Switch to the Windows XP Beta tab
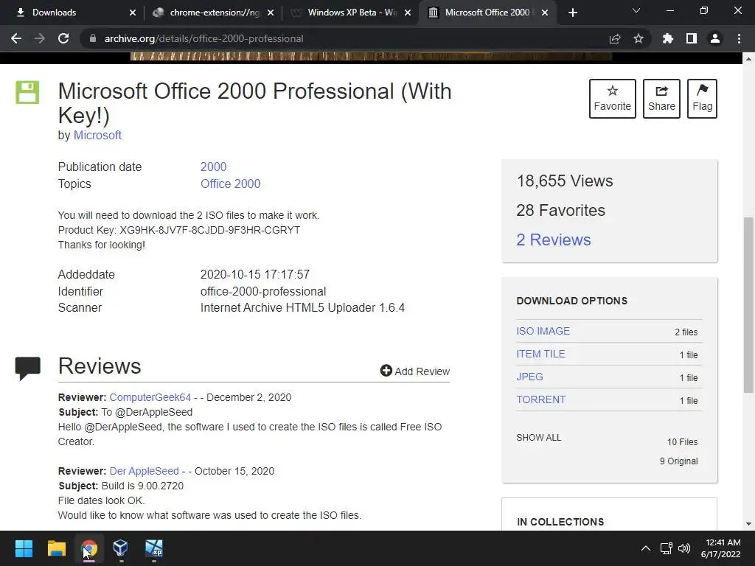Screen dimensions: 755x566 pyautogui.click(x=352, y=13)
